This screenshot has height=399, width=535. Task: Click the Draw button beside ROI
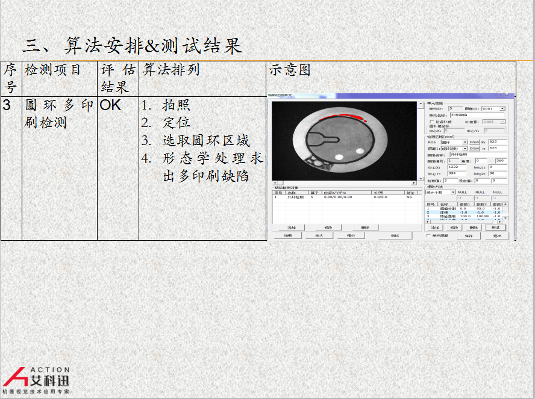474,142
